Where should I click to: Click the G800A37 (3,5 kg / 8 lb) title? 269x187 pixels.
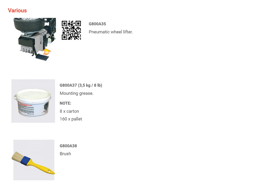tap(81, 85)
